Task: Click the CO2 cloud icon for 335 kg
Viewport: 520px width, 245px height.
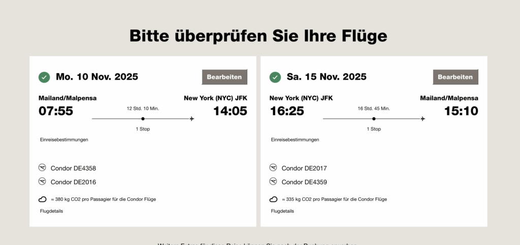Action: [274, 199]
